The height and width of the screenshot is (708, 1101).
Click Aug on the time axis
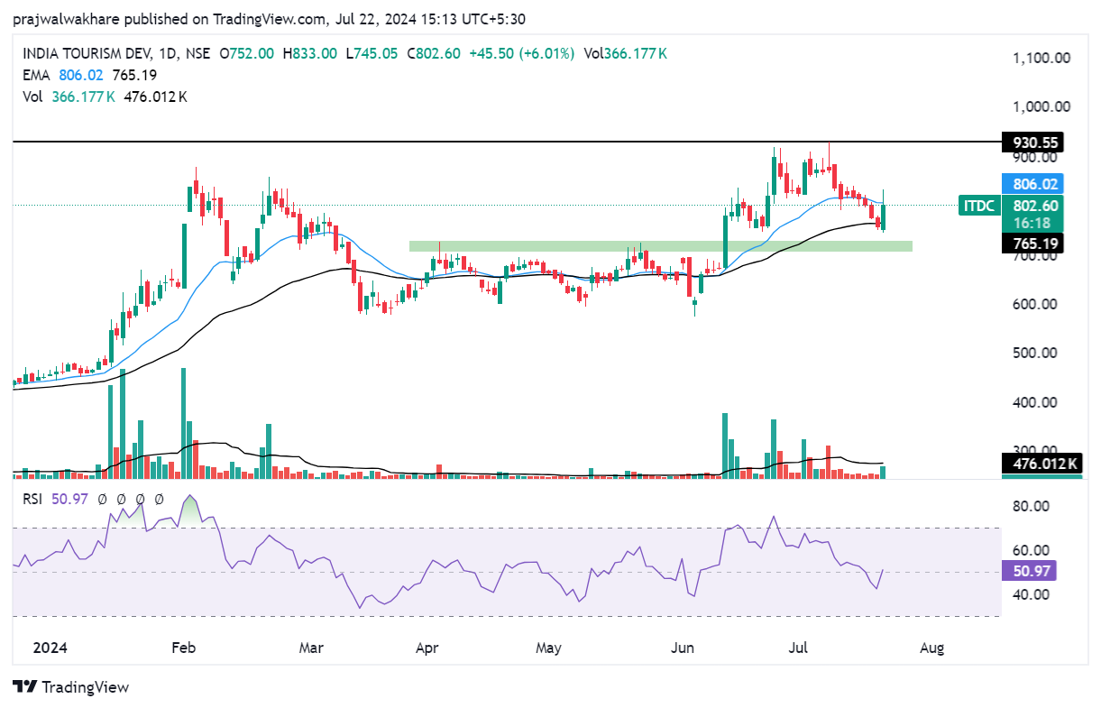[x=931, y=648]
